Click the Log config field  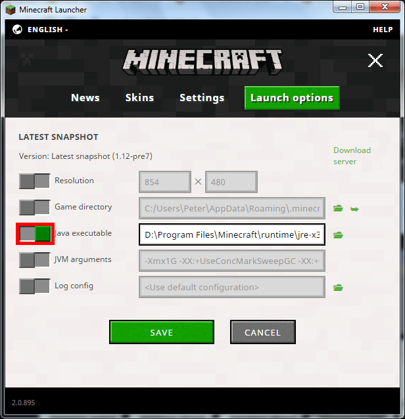click(232, 287)
